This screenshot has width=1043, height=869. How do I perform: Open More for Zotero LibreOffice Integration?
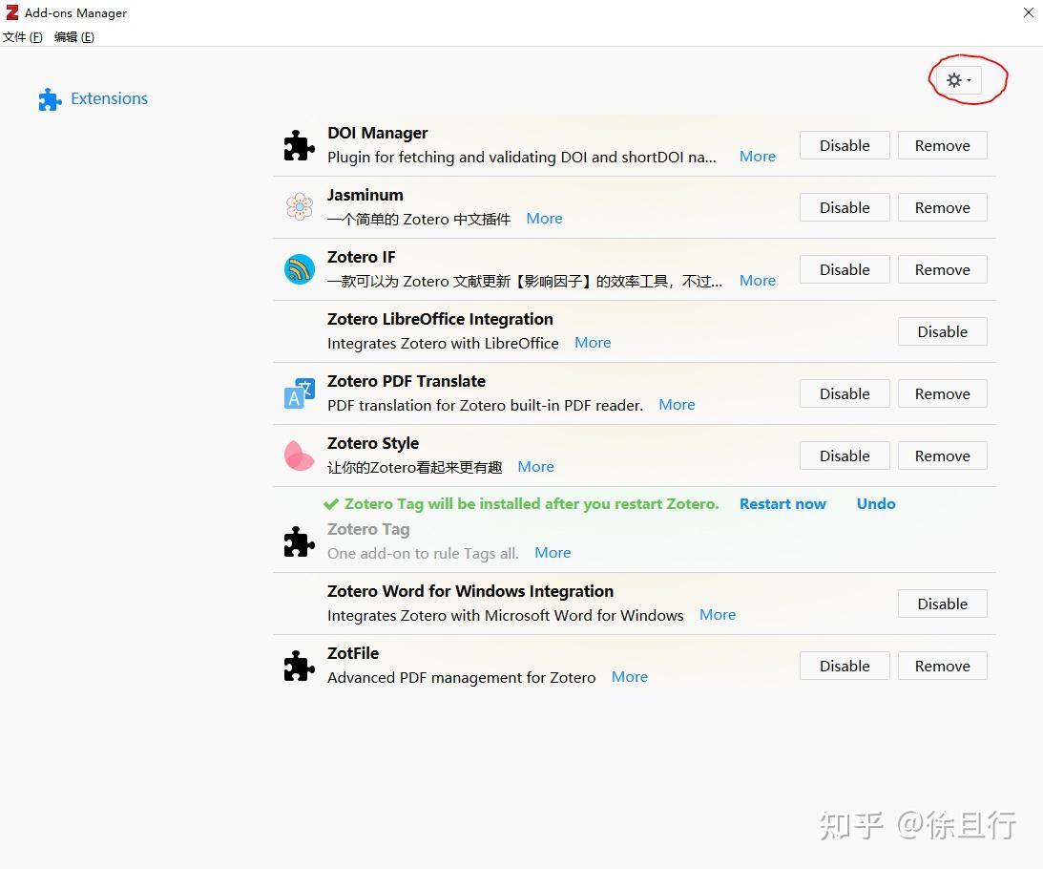pos(592,342)
